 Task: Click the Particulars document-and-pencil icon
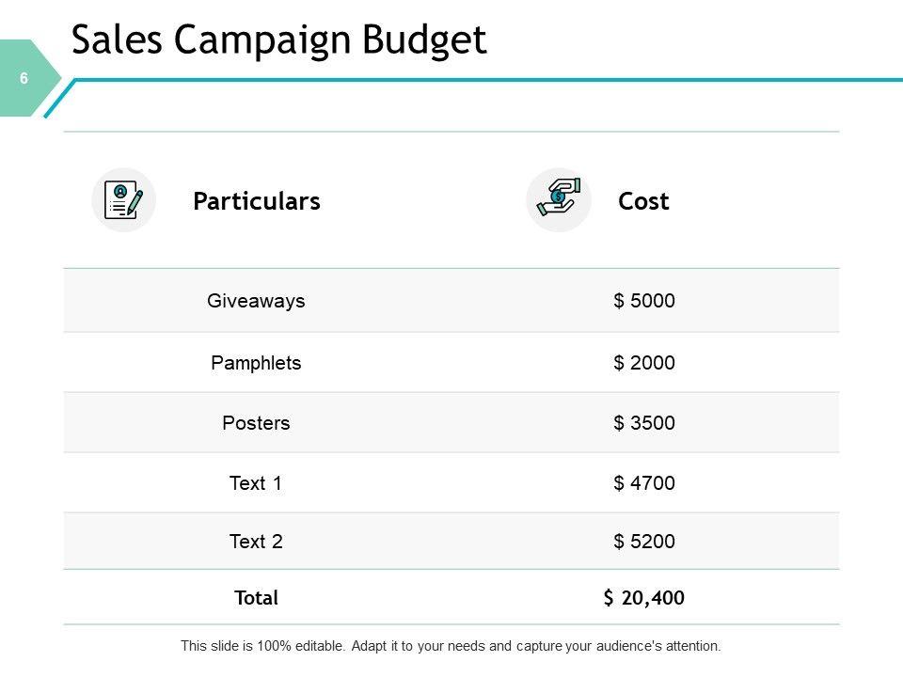(x=123, y=200)
